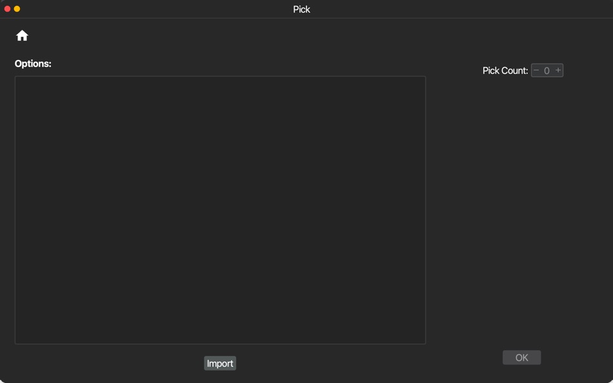Minimize the Pick window
Viewport: 613px width, 383px height.
coord(17,8)
